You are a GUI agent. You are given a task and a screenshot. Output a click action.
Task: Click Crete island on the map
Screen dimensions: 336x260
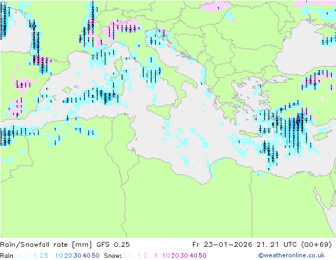(252, 134)
